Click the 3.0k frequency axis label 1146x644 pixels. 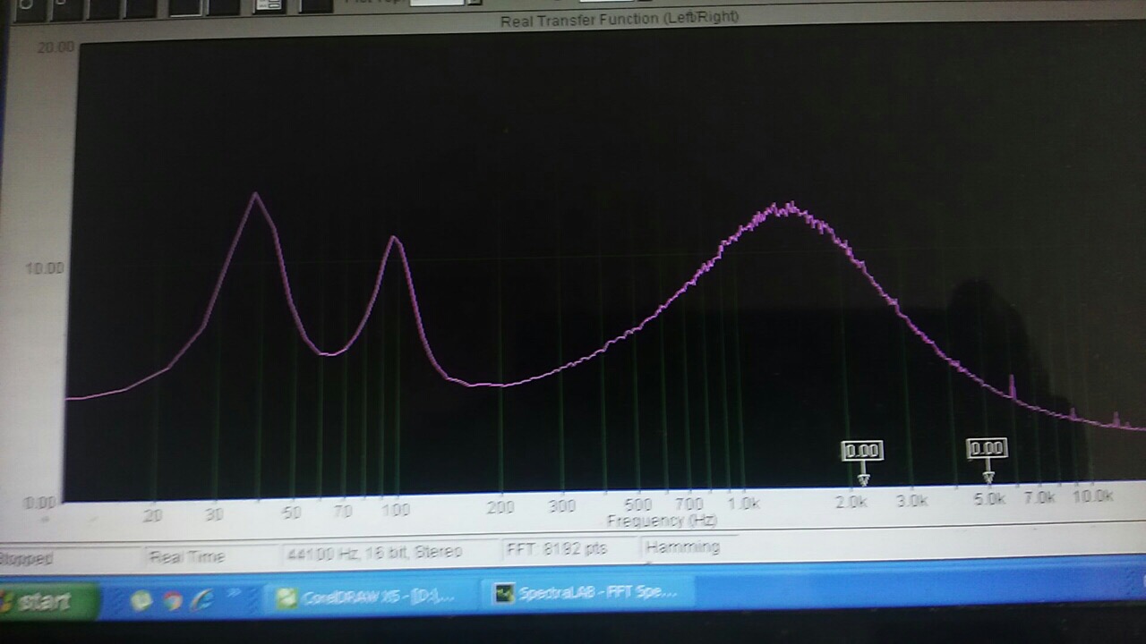coord(911,500)
